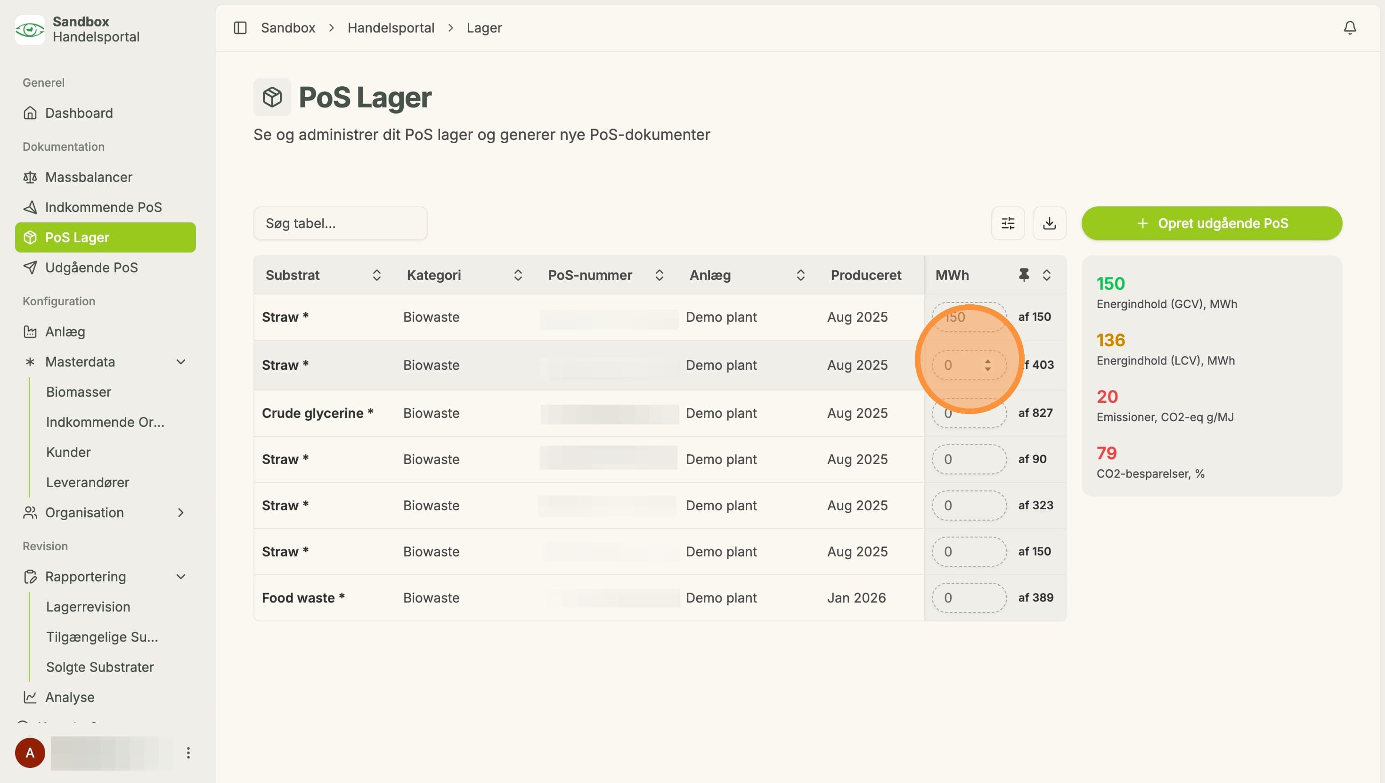This screenshot has height=783, width=1385.
Task: Navigate to the Handelsportal breadcrumb link
Action: 391,28
